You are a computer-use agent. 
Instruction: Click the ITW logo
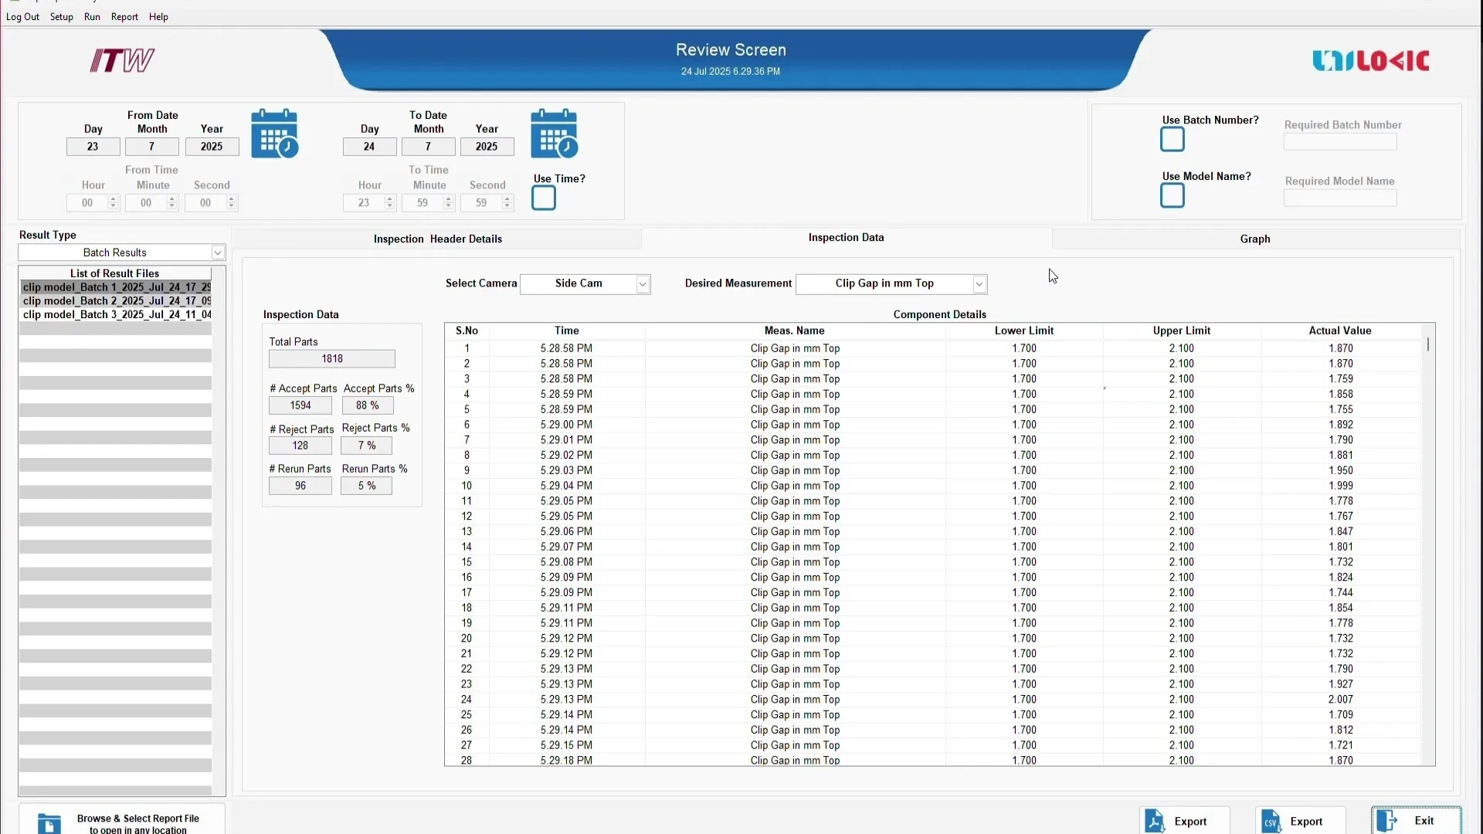coord(120,60)
